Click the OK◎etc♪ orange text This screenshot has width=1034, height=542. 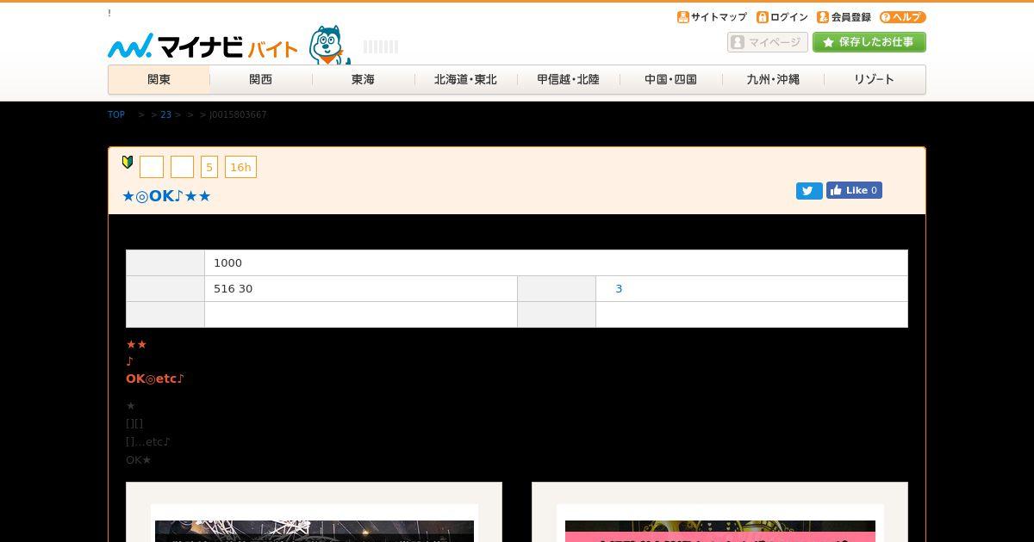pyautogui.click(x=155, y=379)
